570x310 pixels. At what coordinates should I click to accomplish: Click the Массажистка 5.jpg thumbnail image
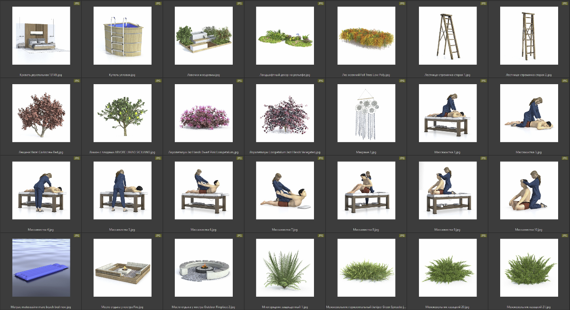(x=122, y=191)
